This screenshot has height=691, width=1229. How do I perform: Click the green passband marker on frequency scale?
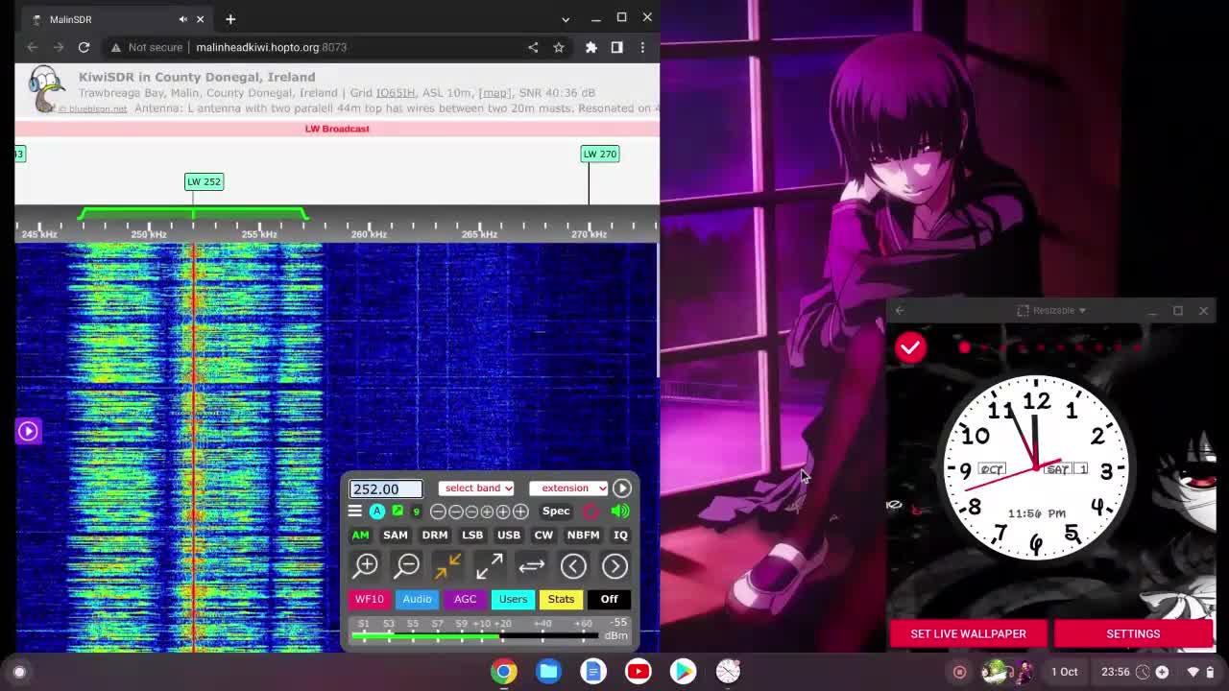coord(193,213)
